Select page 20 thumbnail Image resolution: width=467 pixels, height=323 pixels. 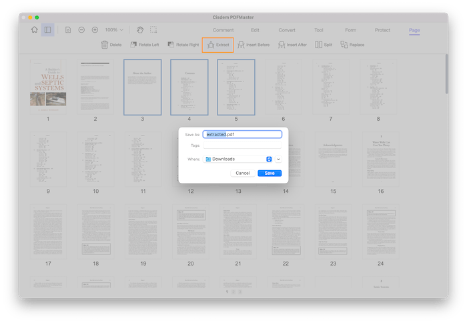191,232
